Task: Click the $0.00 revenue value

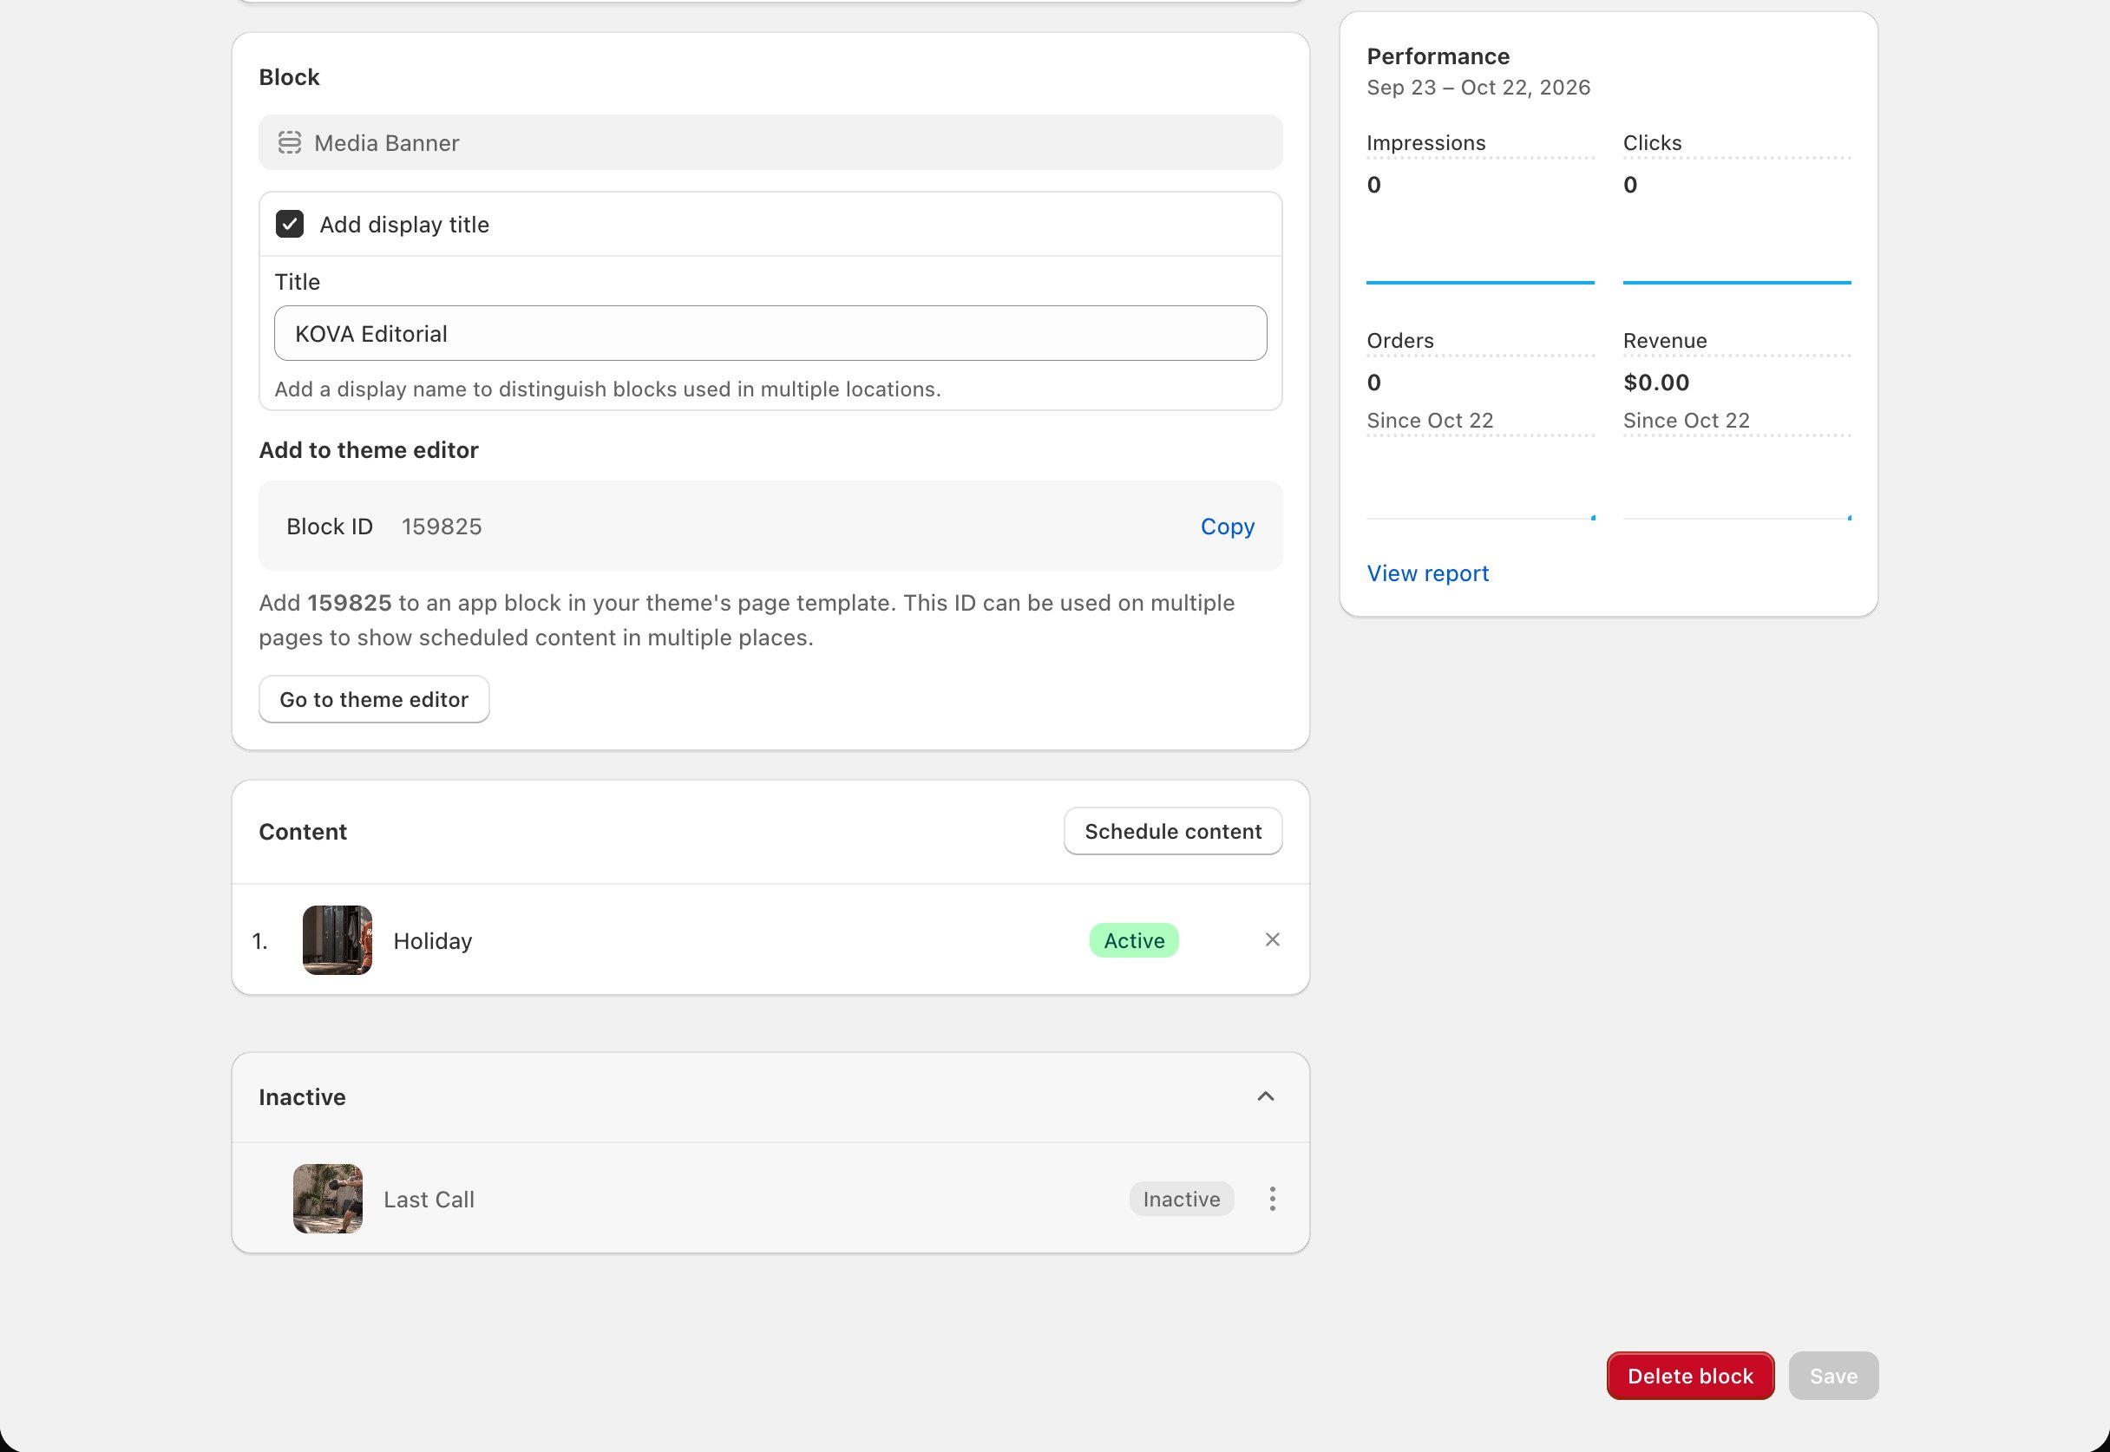Action: (1656, 383)
